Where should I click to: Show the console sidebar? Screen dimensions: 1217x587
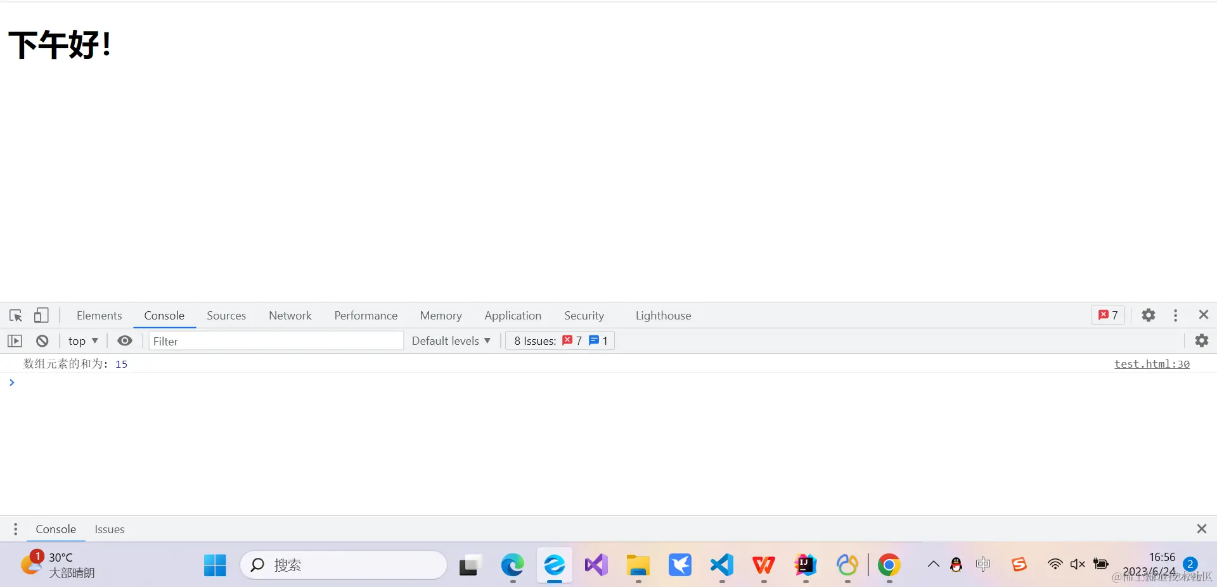tap(15, 340)
